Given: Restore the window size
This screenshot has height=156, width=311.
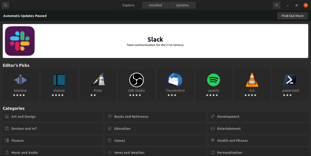Looking at the screenshot, I should pyautogui.click(x=296, y=5).
